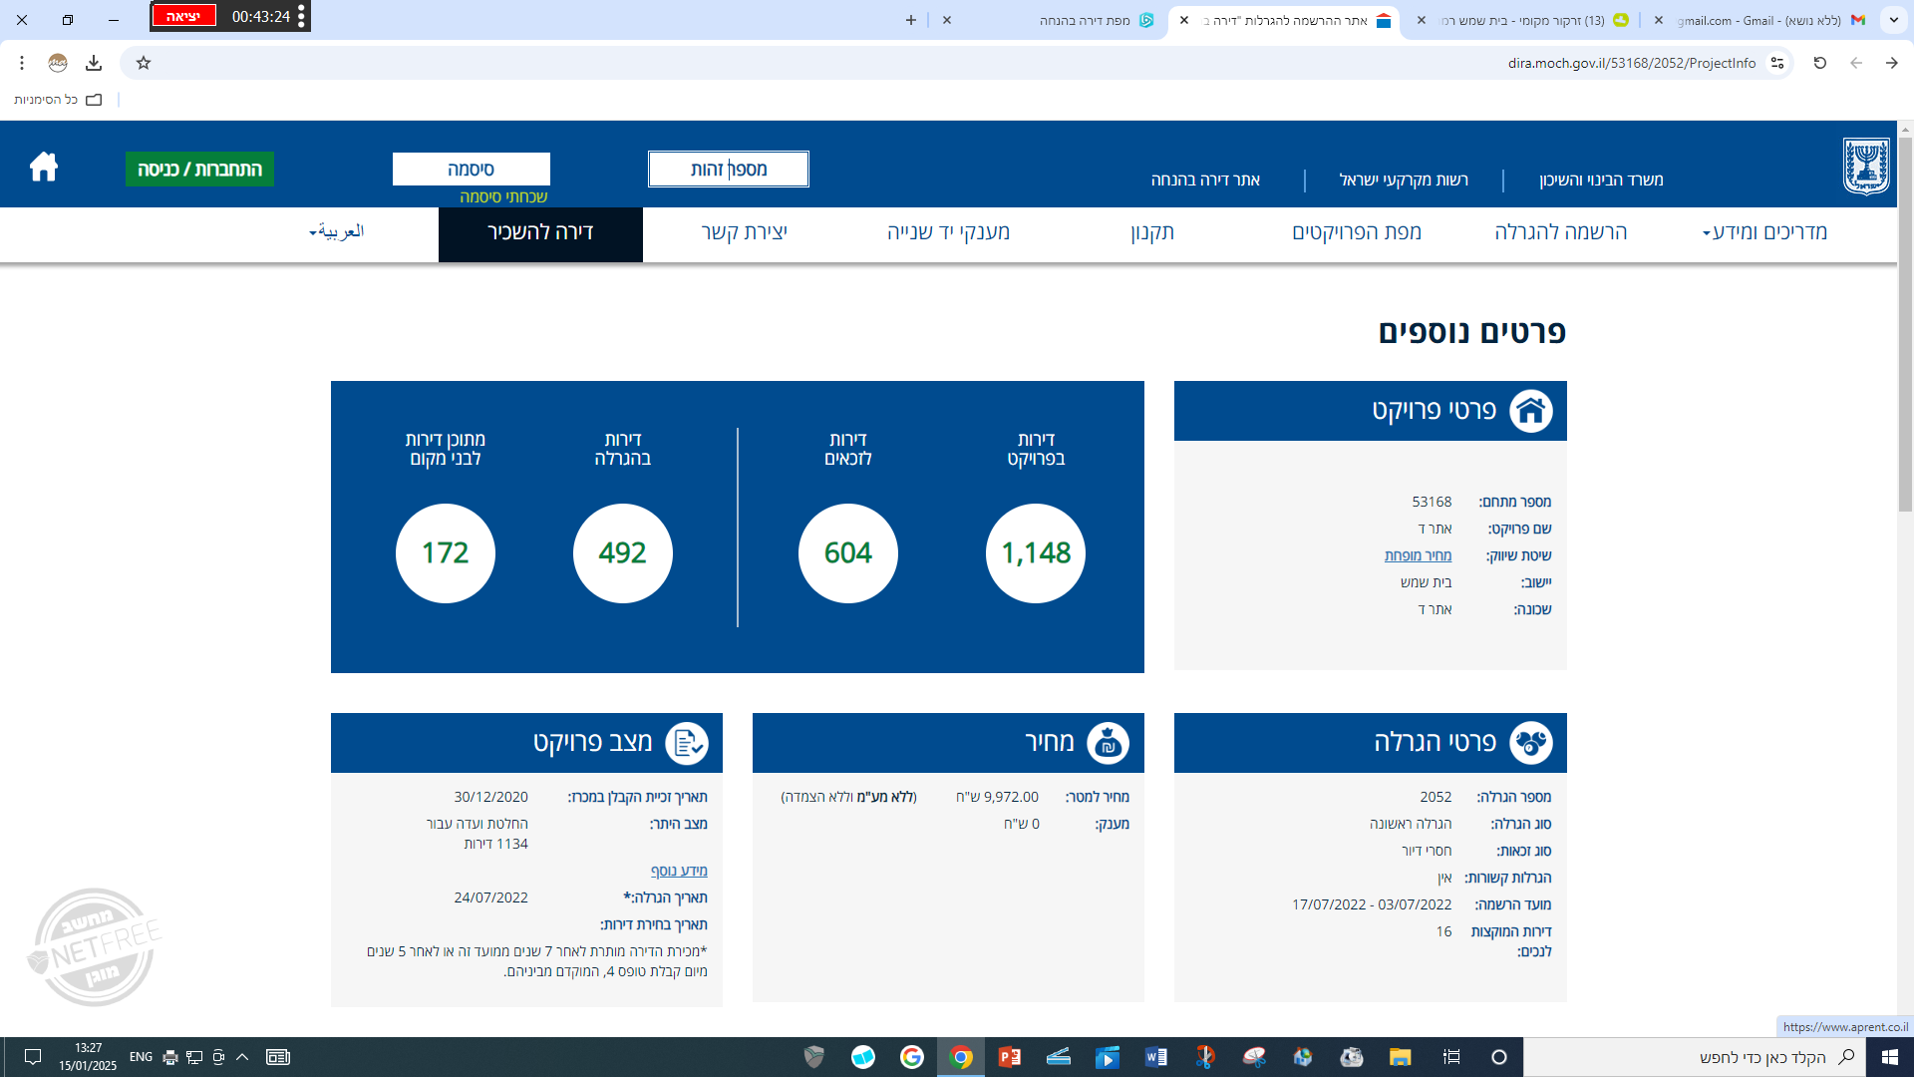
Task: Open Microsoft Word from the taskbar
Action: (1156, 1058)
